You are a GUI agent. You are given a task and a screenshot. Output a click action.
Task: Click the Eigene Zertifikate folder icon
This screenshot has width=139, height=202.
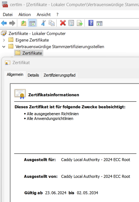coord(11,40)
